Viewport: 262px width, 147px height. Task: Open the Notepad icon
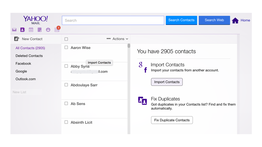[x=40, y=30]
